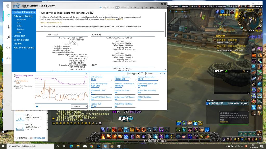Pause the monitoring graph
This screenshot has height=149, width=266.
click(37, 106)
